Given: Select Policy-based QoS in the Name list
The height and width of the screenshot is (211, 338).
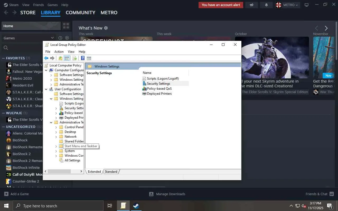Looking at the screenshot, I should point(159,89).
